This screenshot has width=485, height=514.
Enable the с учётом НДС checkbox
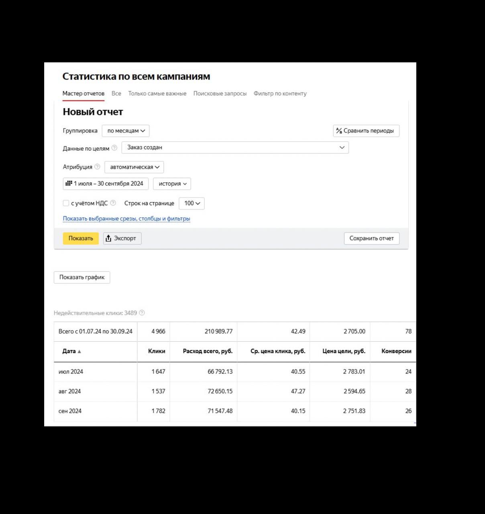66,203
